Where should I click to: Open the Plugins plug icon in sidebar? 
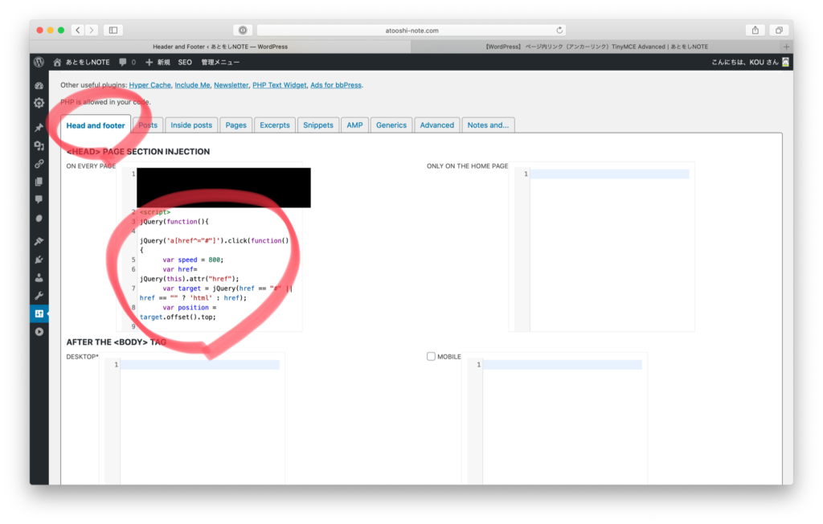click(39, 260)
